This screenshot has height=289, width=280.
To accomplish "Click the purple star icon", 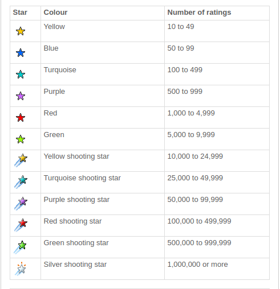I will tap(21, 96).
